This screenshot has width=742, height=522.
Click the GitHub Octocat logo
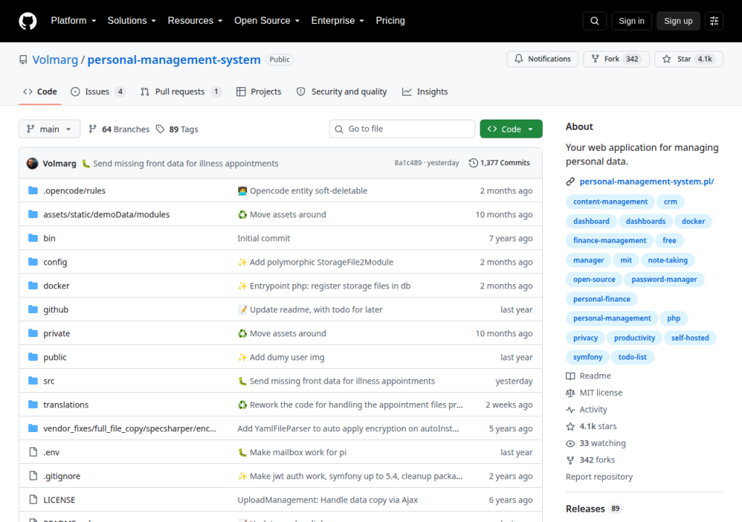tap(28, 21)
